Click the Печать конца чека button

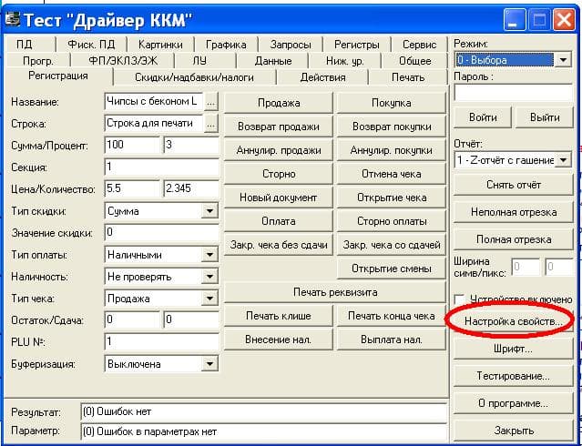tap(392, 316)
